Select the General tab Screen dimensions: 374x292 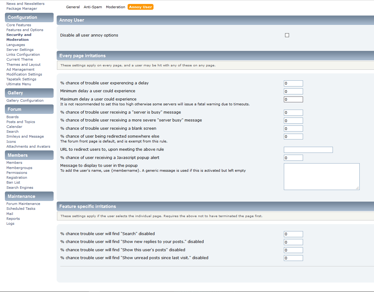[73, 7]
